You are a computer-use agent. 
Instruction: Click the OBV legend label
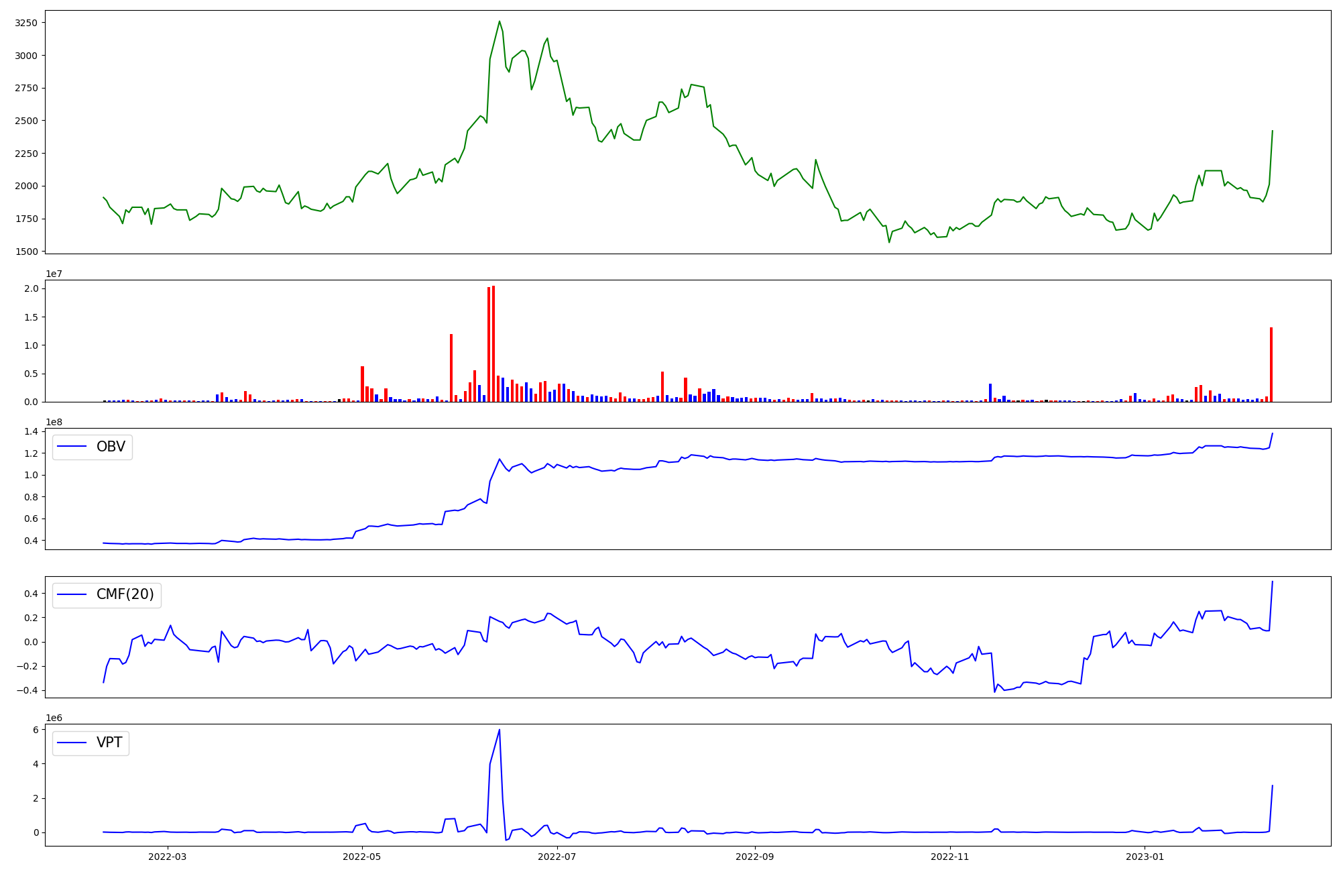click(111, 447)
